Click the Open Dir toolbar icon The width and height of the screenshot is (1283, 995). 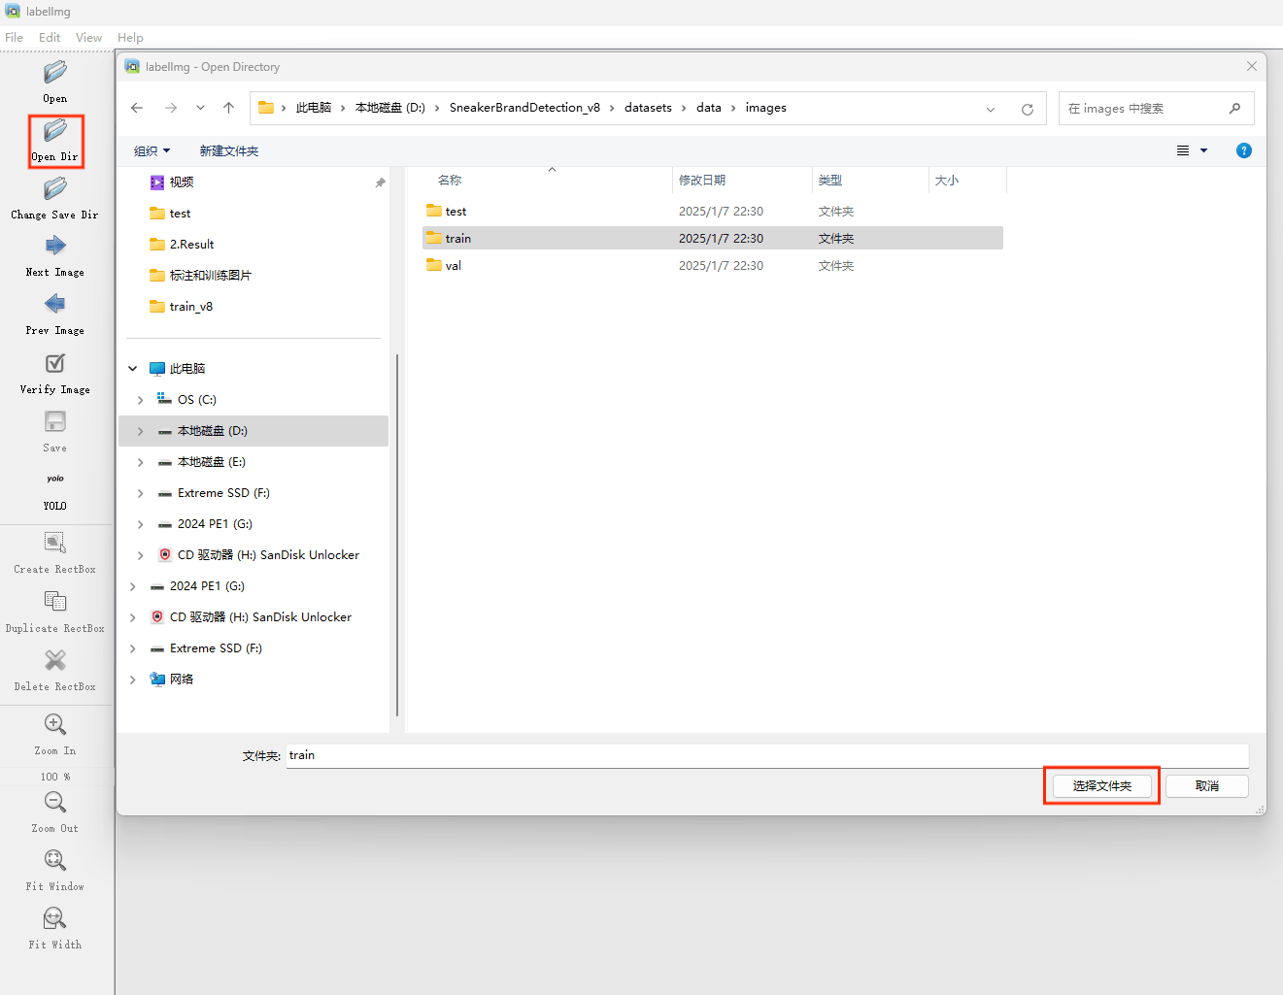55,131
